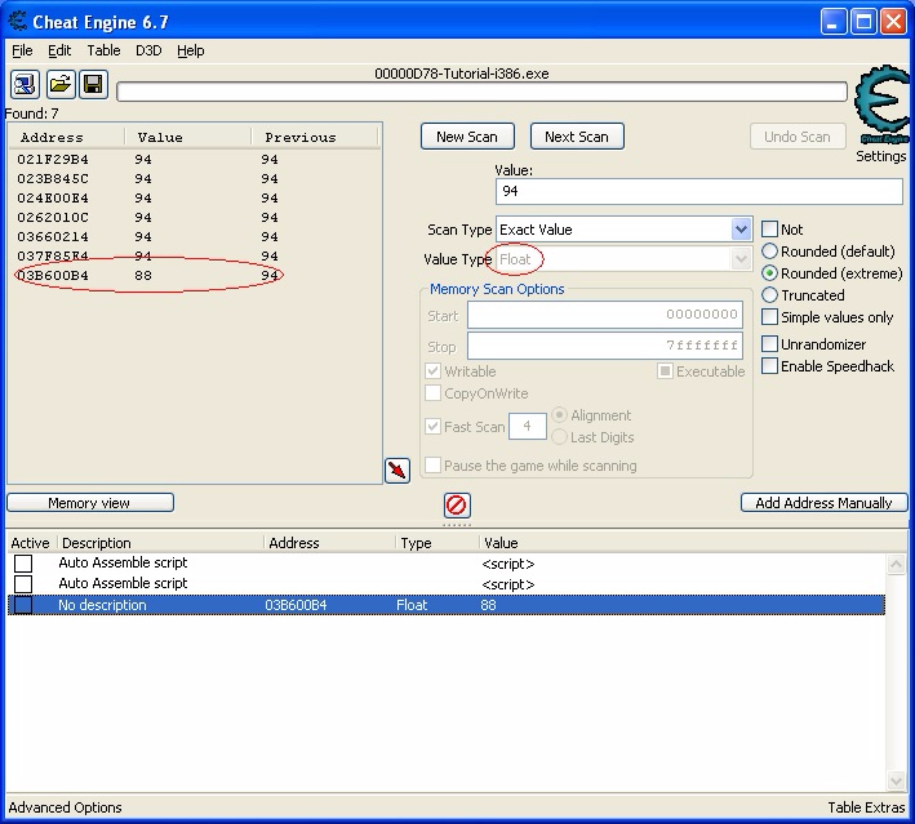Image resolution: width=915 pixels, height=824 pixels.
Task: Clear the address list red circle icon
Action: [x=457, y=505]
